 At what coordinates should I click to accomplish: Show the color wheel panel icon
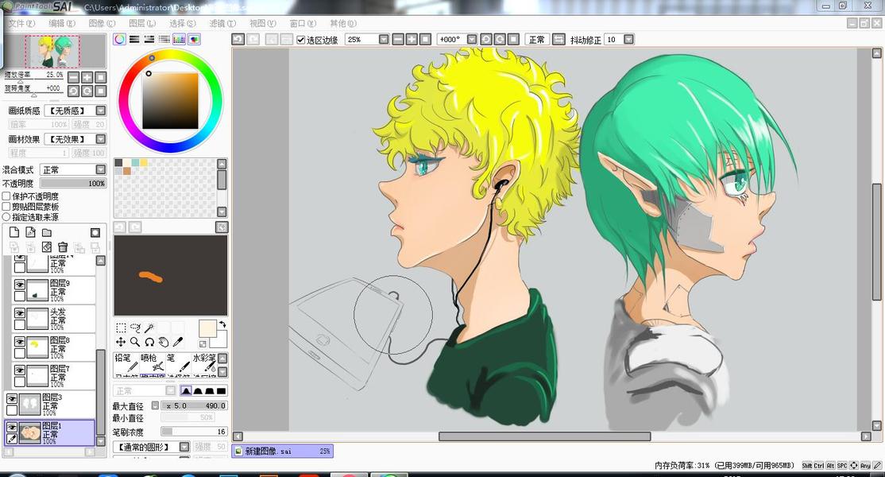click(120, 39)
